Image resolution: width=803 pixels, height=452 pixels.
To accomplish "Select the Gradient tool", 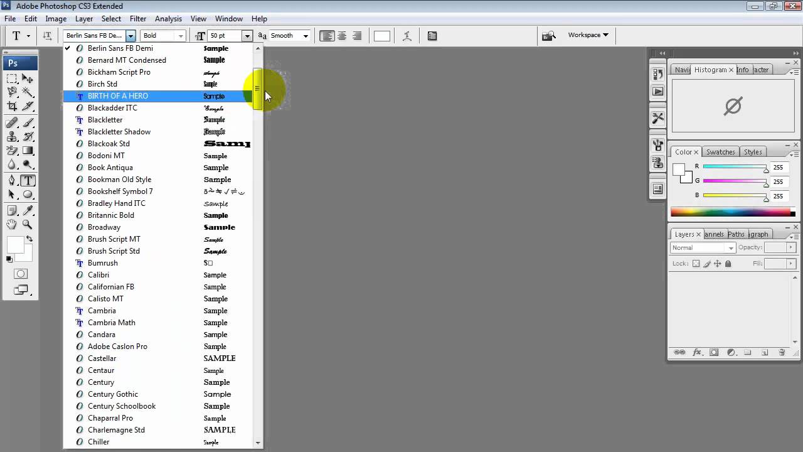I will [28, 151].
